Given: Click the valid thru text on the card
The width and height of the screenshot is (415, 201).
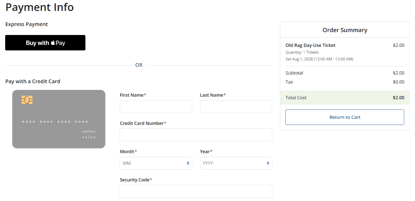Looking at the screenshot, I should point(89,131).
